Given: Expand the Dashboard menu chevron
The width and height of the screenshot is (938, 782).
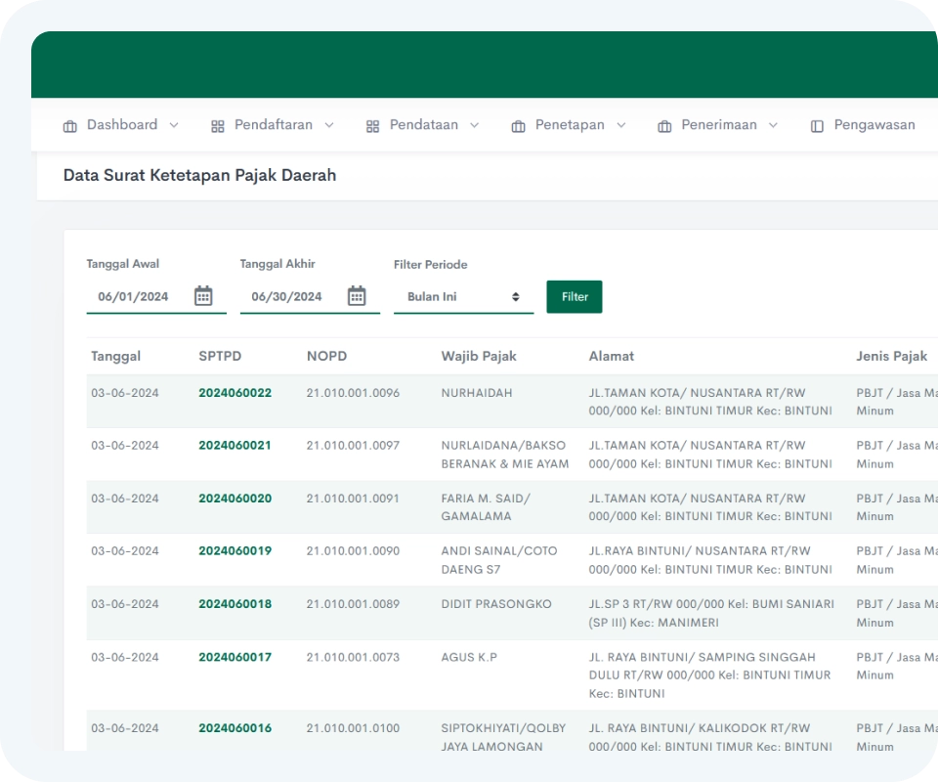Looking at the screenshot, I should tap(174, 125).
